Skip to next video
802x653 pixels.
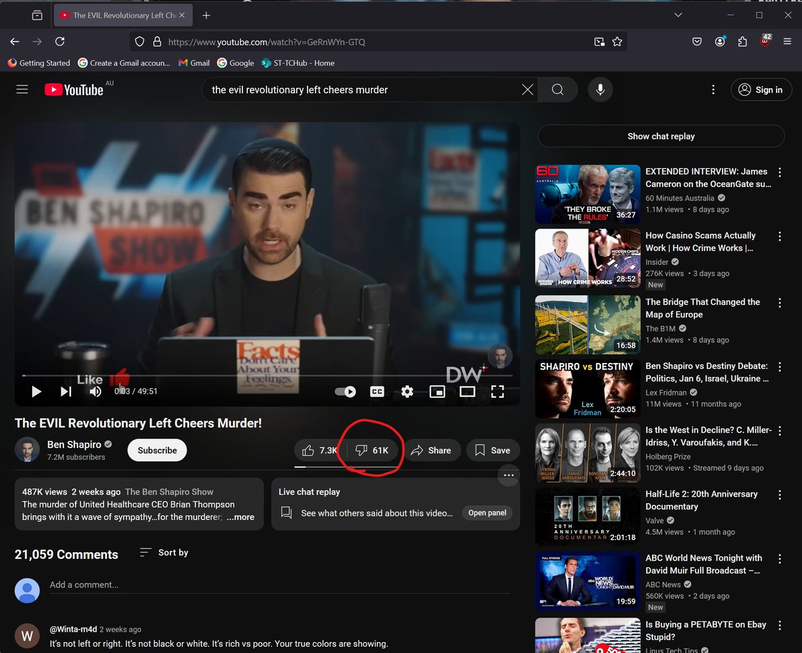tap(66, 392)
